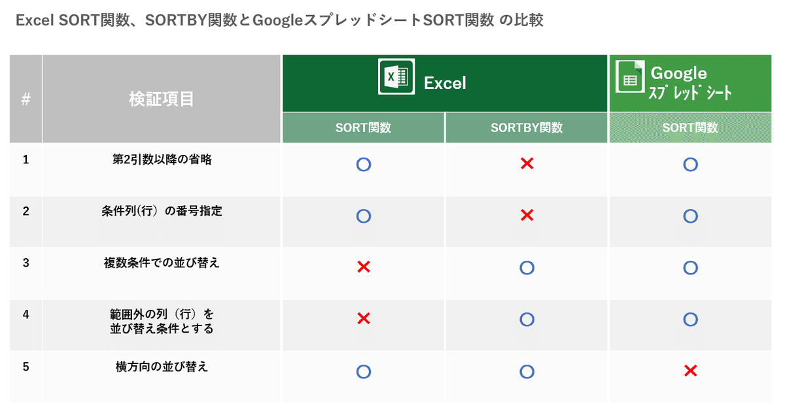This screenshot has height=415, width=785.
Task: Click the red cross for Google SORT row 5
Action: [x=690, y=371]
